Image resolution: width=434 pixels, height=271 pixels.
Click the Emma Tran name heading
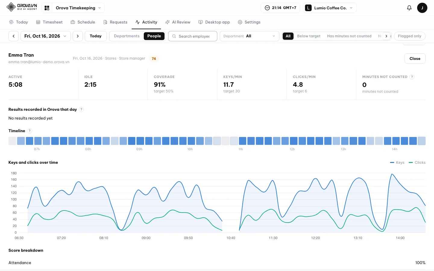point(21,55)
